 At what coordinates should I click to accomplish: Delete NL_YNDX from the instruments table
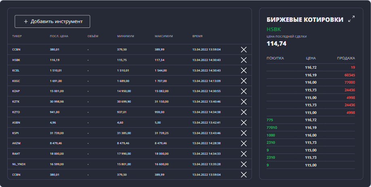[x=243, y=164]
